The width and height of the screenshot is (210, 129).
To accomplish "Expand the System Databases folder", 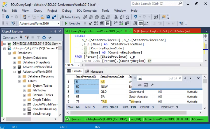I will coord(14,58).
